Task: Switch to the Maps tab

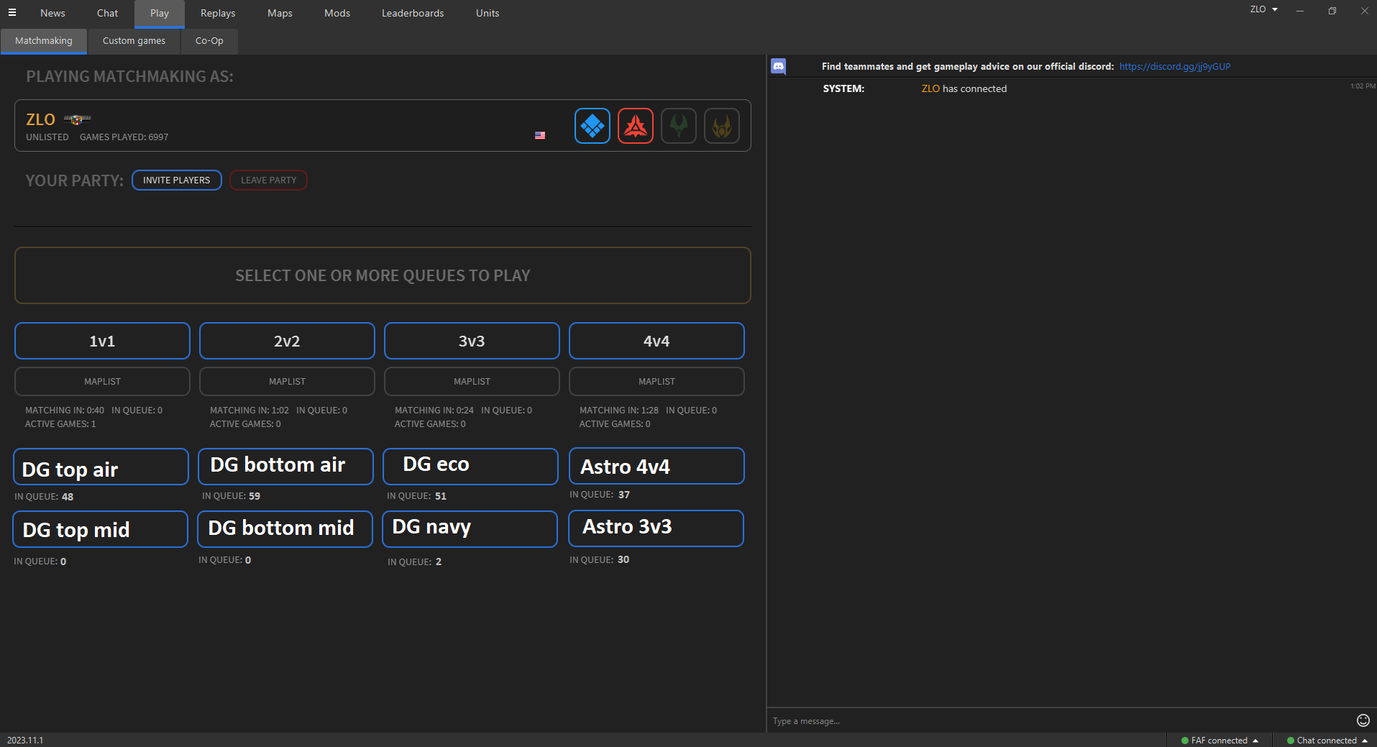Action: click(x=280, y=13)
